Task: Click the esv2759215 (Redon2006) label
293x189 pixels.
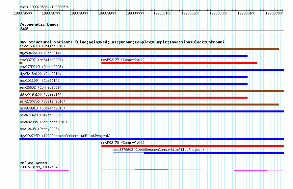Action: [41, 67]
